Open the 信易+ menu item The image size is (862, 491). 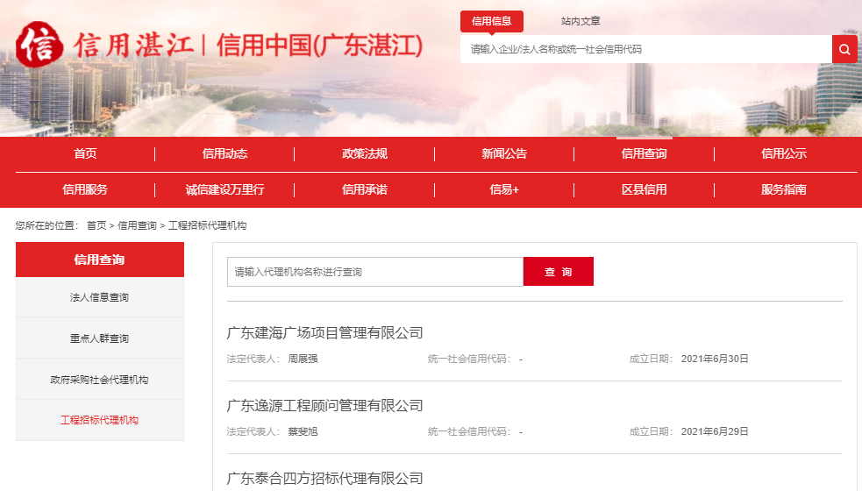pos(504,189)
